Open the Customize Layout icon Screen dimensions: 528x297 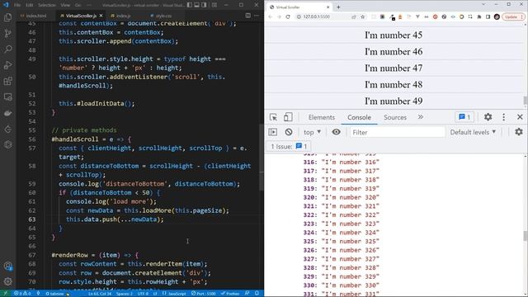214,5
